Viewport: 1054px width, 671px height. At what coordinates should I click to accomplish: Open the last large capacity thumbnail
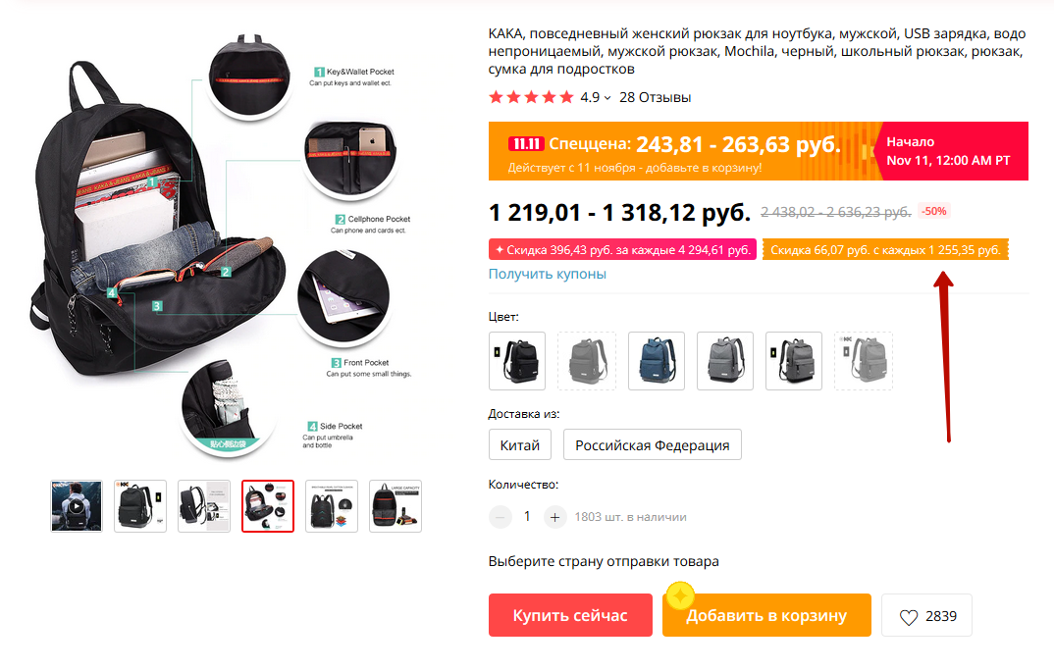[395, 506]
